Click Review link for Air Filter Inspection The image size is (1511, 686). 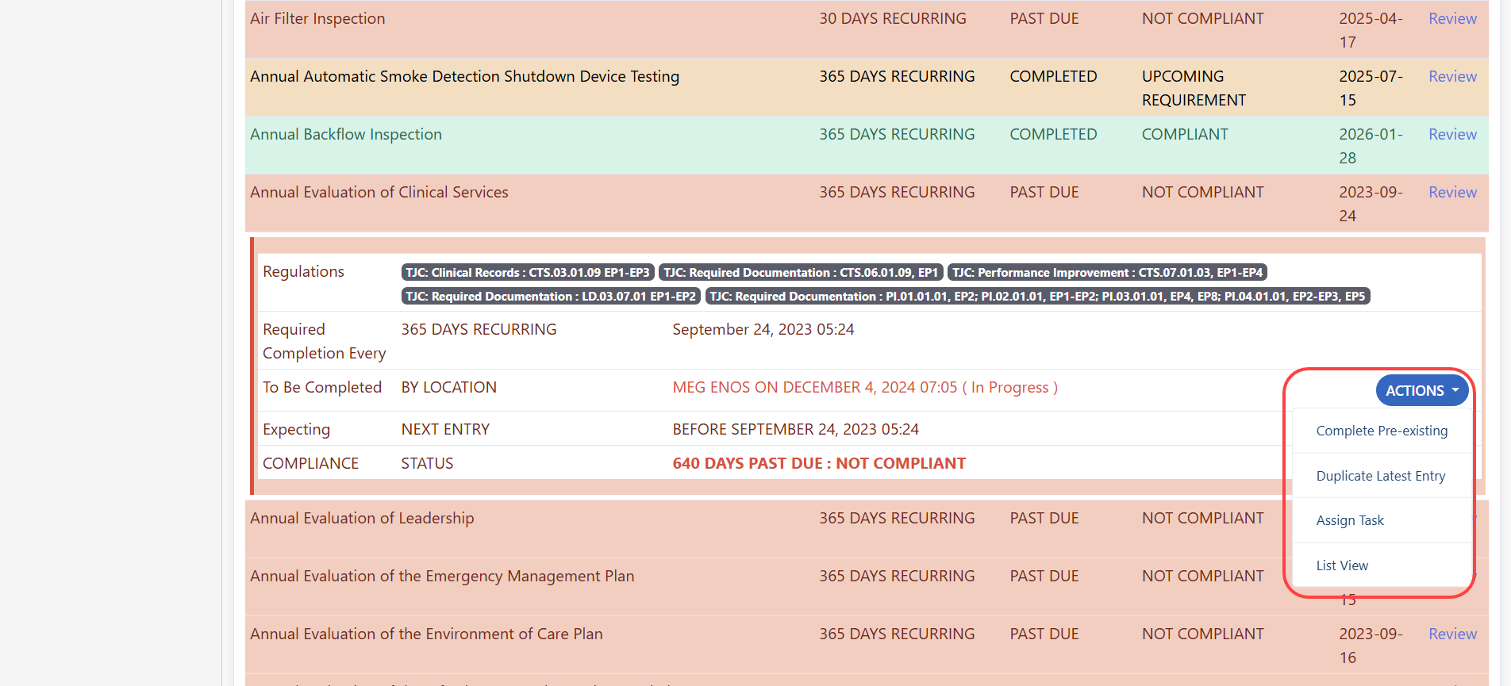point(1452,18)
